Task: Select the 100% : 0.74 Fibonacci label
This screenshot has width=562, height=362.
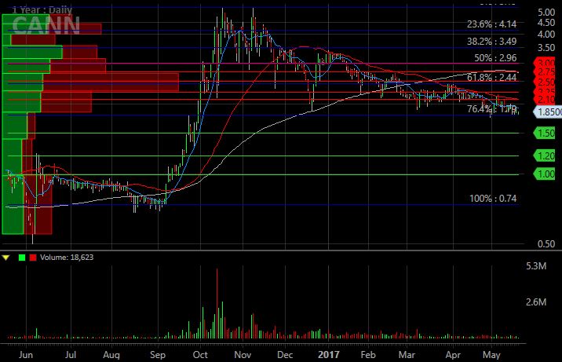Action: click(x=493, y=199)
